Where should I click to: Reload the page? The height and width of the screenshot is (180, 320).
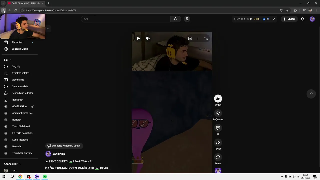[15, 10]
